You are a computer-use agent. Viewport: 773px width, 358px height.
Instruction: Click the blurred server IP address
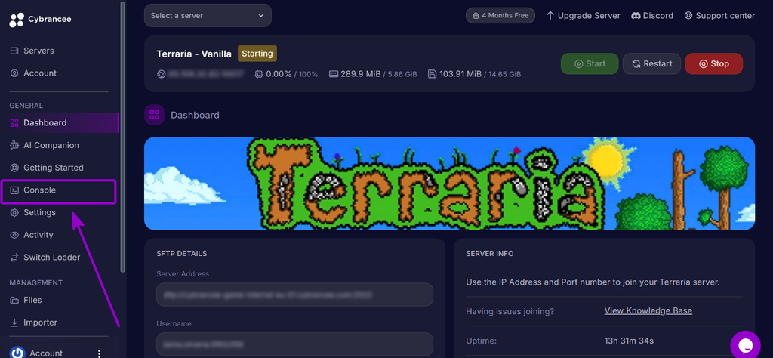click(x=205, y=75)
